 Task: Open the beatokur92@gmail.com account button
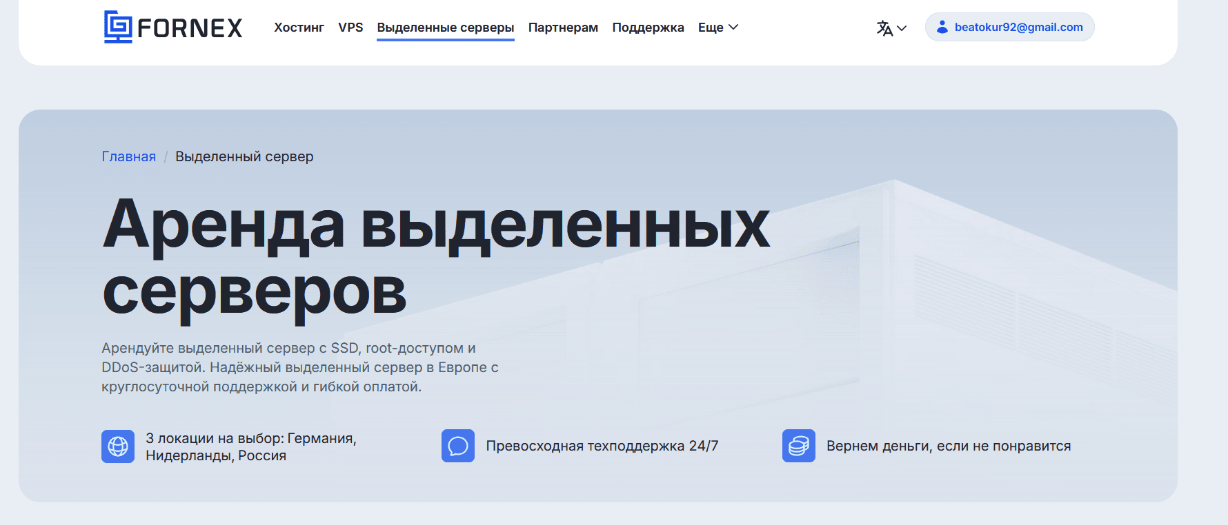pyautogui.click(x=1018, y=27)
